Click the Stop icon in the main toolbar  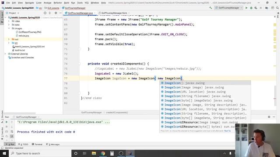click(x=261, y=8)
